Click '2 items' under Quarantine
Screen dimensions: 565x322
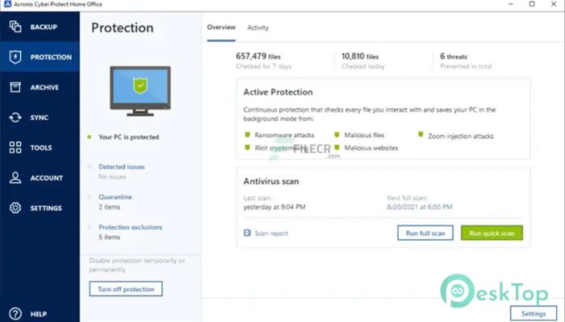(109, 207)
